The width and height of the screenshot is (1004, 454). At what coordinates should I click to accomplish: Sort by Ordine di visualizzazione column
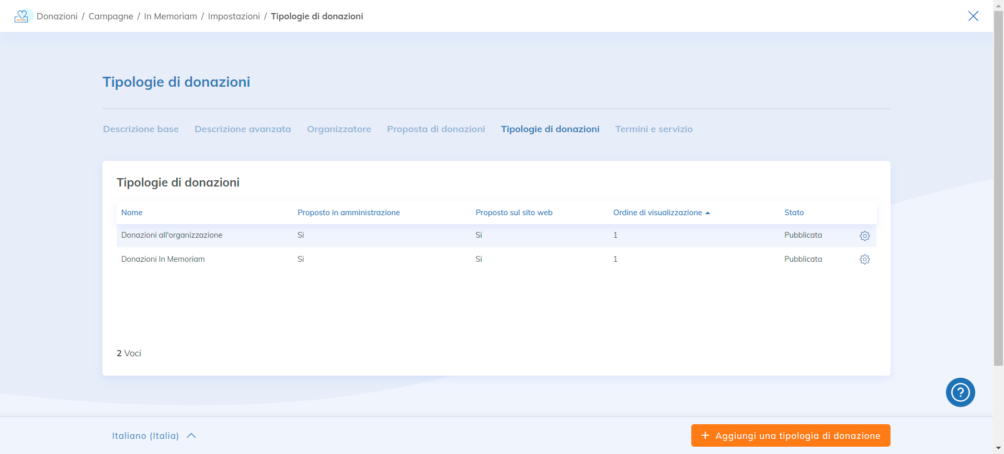click(657, 213)
